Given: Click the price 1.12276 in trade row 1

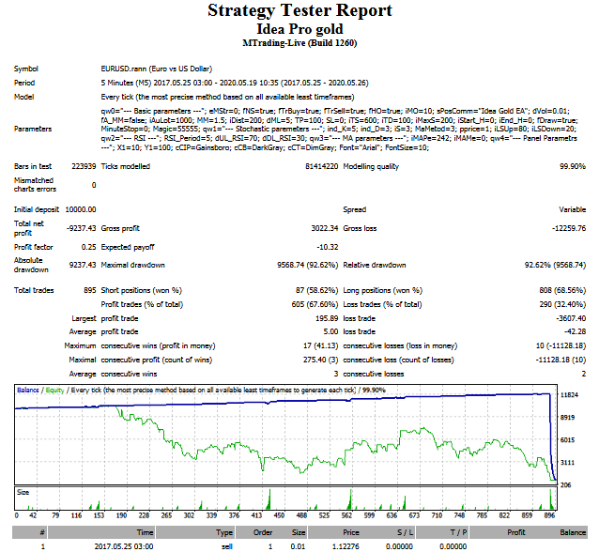Looking at the screenshot, I should 346,546.
